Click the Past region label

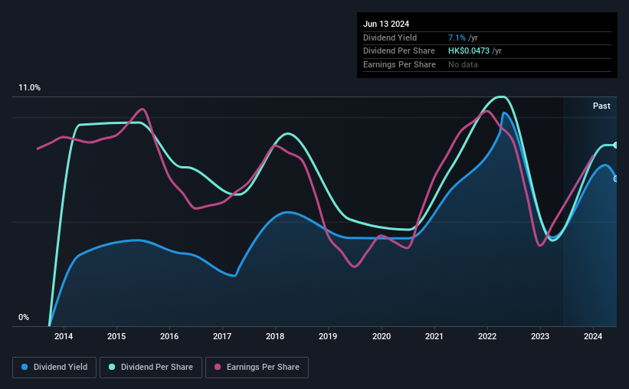[x=601, y=106]
